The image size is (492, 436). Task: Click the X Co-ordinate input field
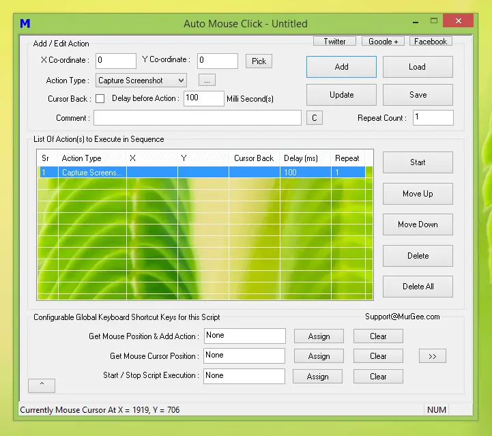click(116, 61)
